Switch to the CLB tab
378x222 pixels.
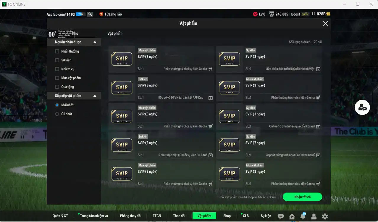coord(245,216)
